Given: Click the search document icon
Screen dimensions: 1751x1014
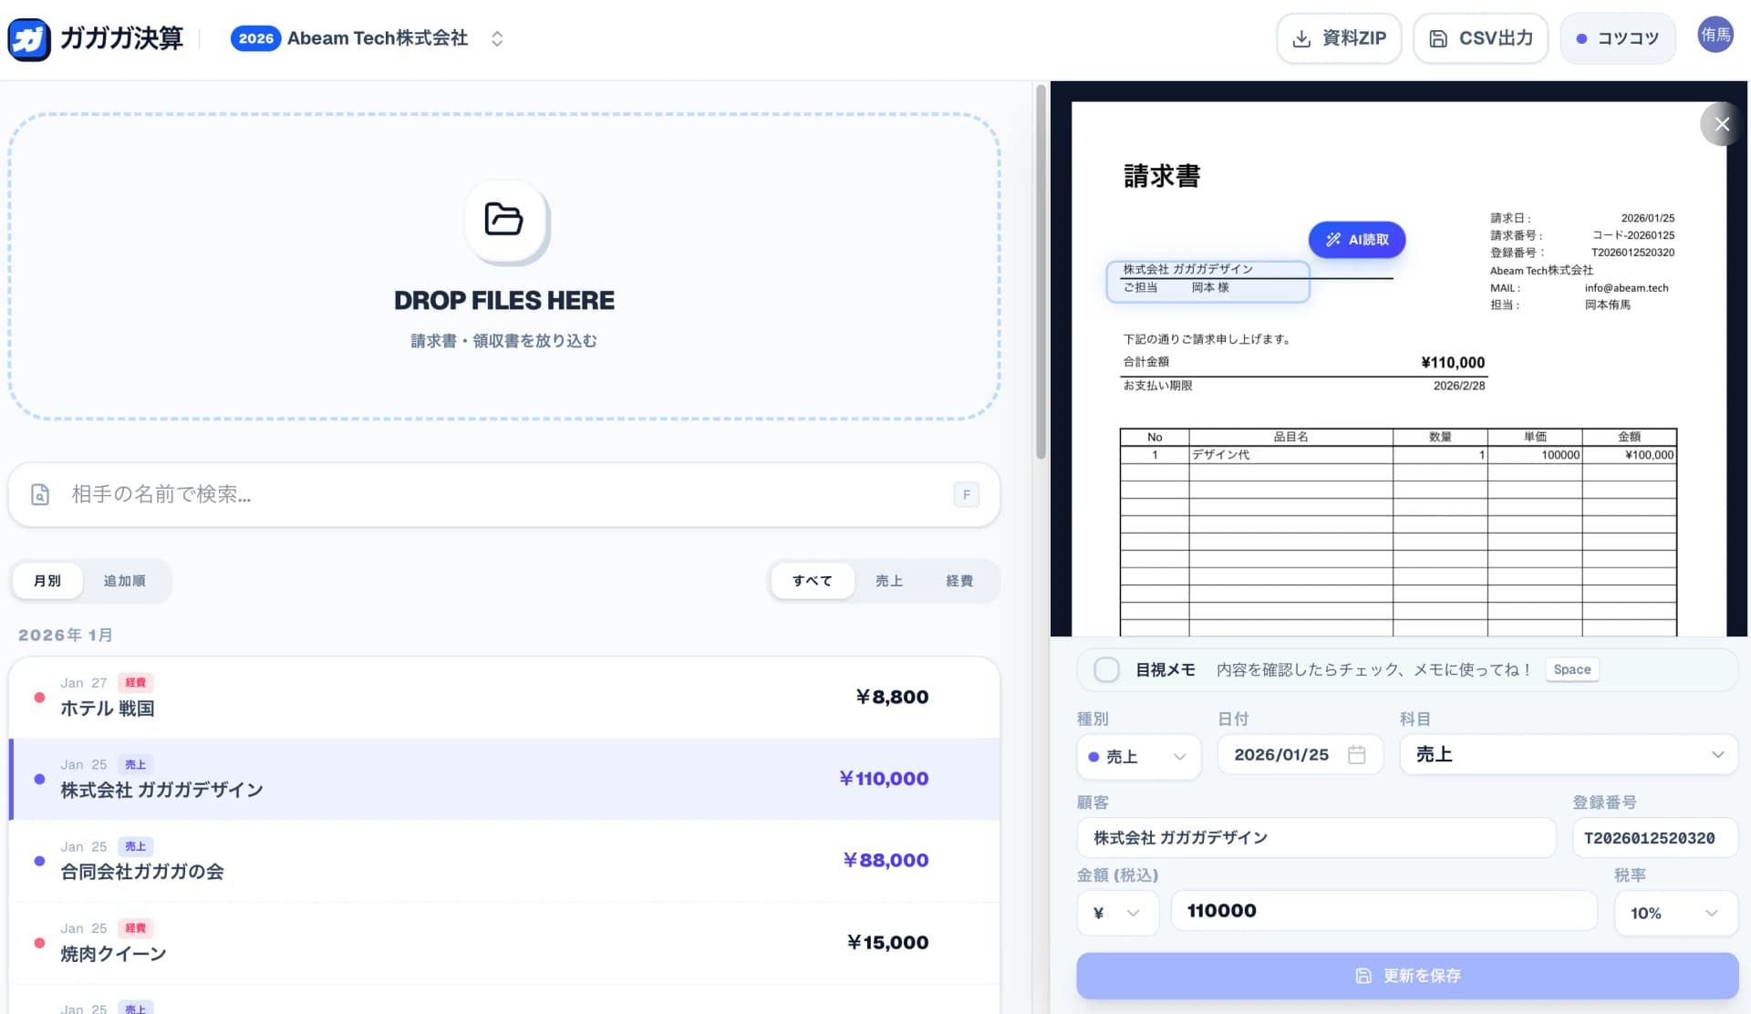Looking at the screenshot, I should pos(40,494).
